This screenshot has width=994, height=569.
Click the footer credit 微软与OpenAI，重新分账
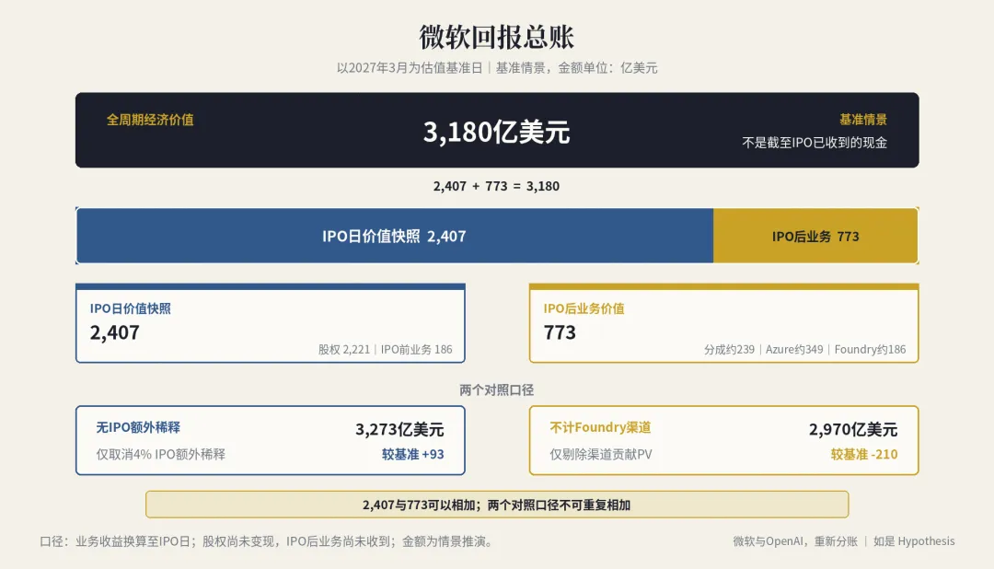coord(795,541)
